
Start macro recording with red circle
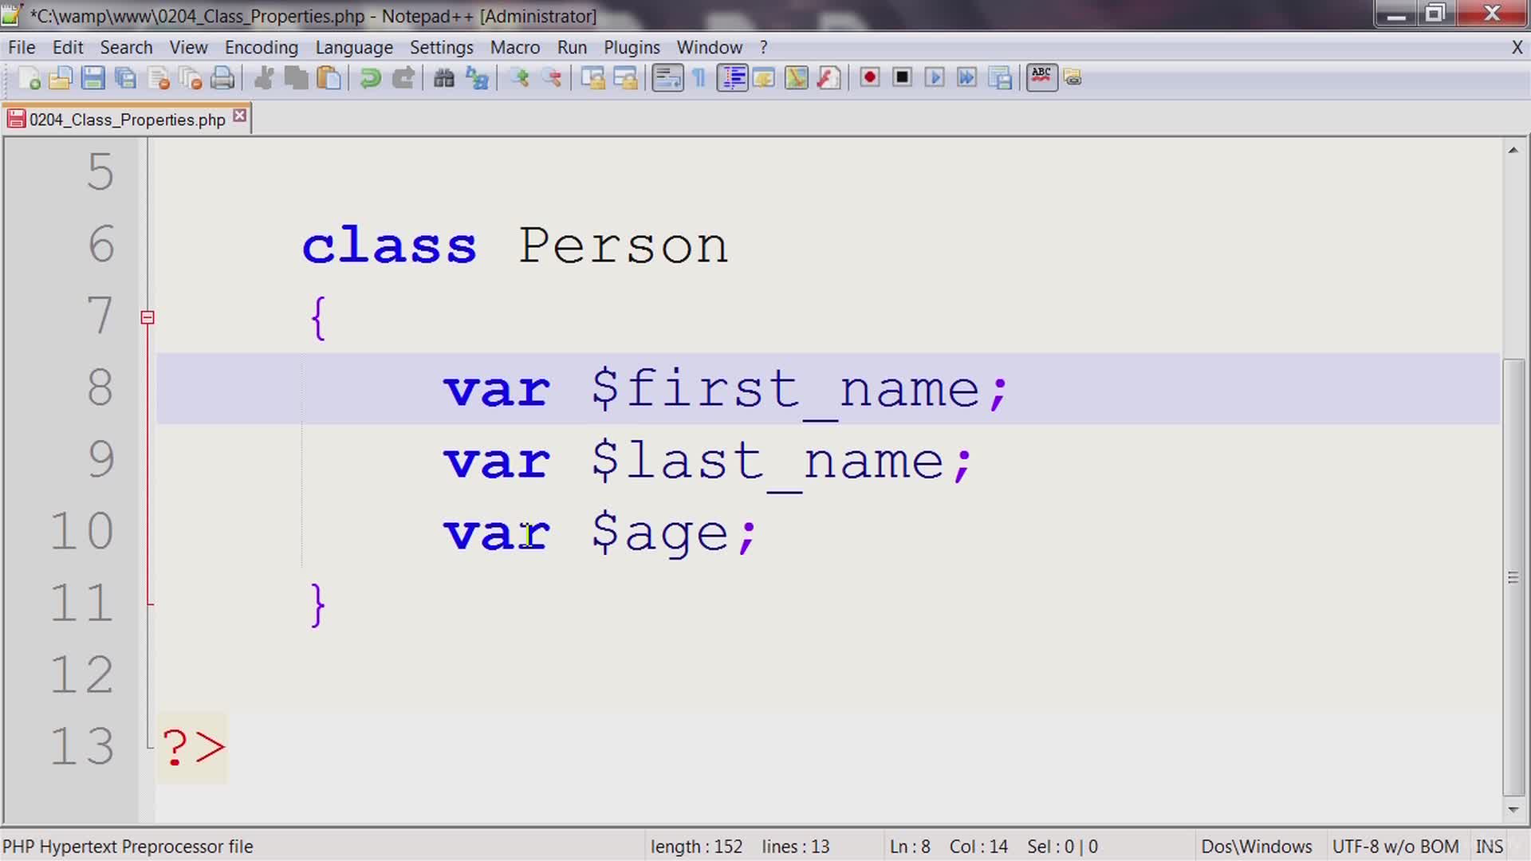[869, 77]
